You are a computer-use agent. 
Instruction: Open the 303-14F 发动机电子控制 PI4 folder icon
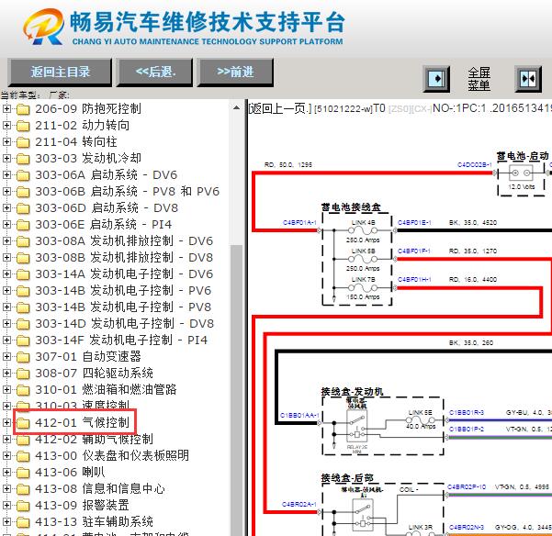[x=23, y=341]
